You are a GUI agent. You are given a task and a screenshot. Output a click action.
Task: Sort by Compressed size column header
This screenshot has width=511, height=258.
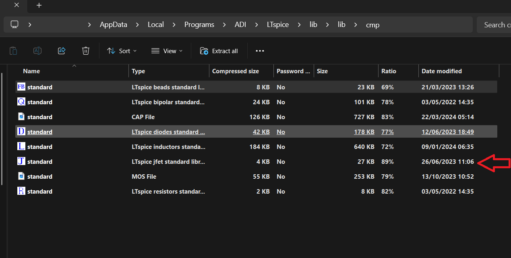(236, 71)
